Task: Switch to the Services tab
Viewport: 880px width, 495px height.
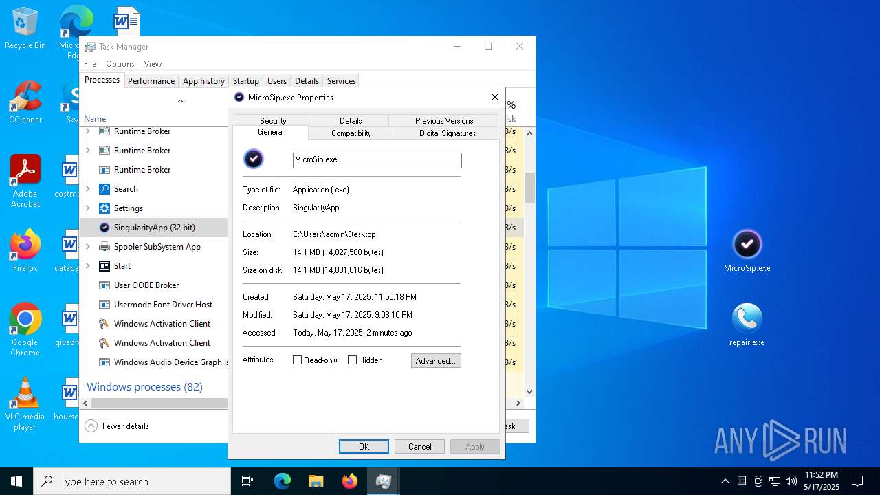Action: pos(342,81)
